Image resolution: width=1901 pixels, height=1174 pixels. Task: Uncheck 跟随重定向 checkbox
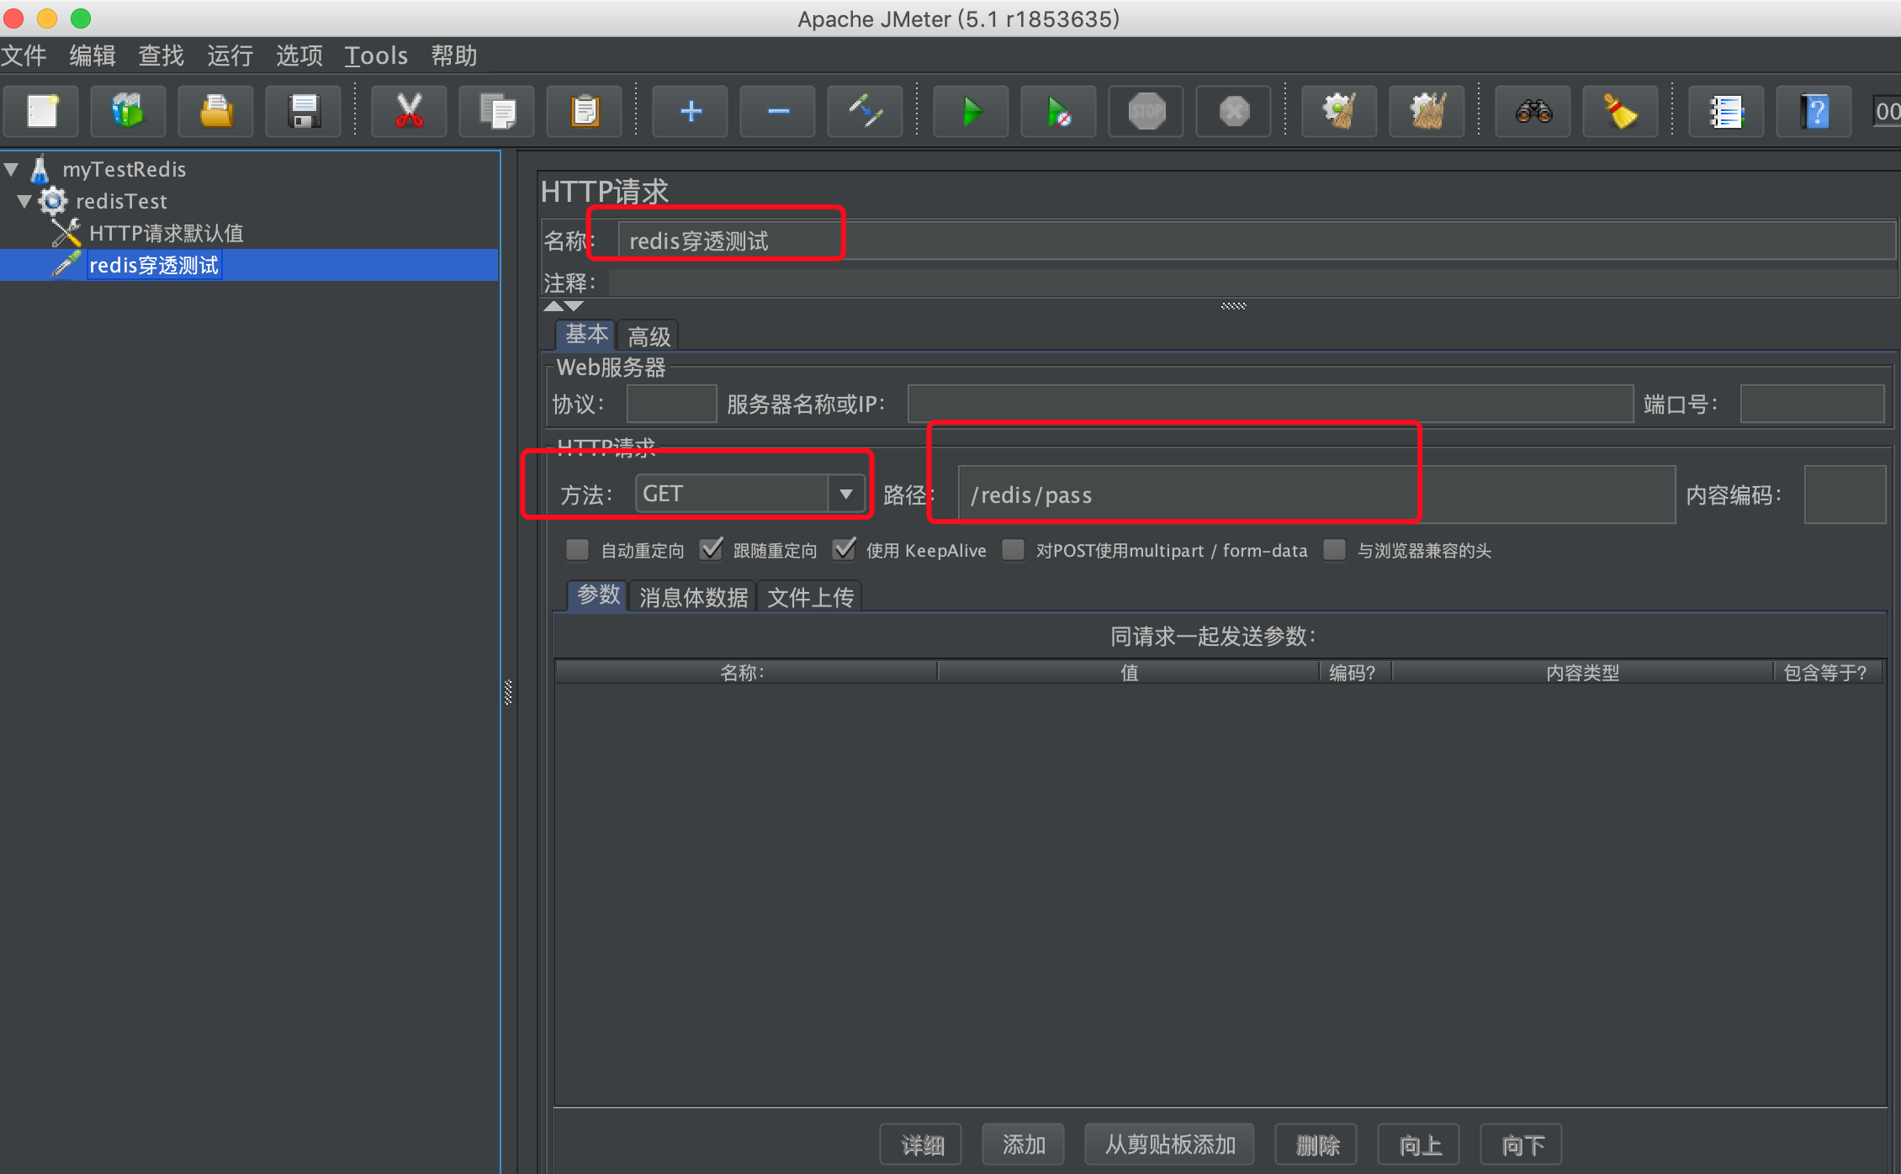click(711, 550)
